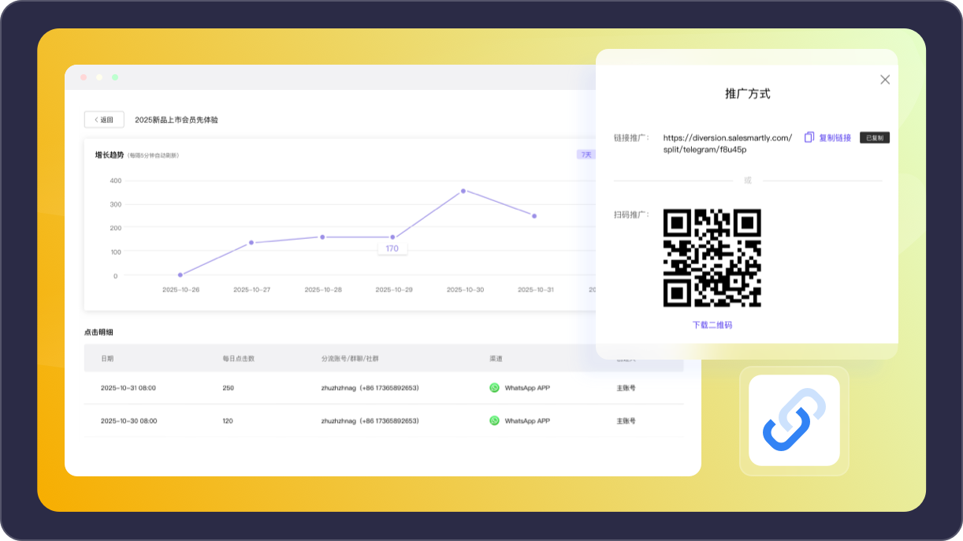Click the 日期 column header
The height and width of the screenshot is (541, 963).
tap(107, 359)
